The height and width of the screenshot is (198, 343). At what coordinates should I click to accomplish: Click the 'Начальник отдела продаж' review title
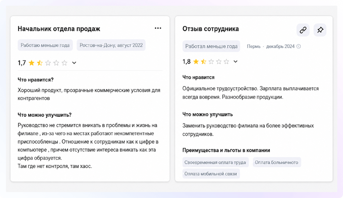click(59, 29)
